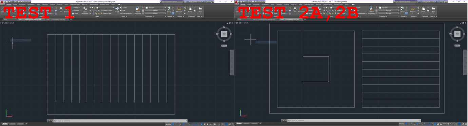The image size is (468, 126).
Task: Toggle MODEL space button in right window status bar
Action: tap(402, 124)
